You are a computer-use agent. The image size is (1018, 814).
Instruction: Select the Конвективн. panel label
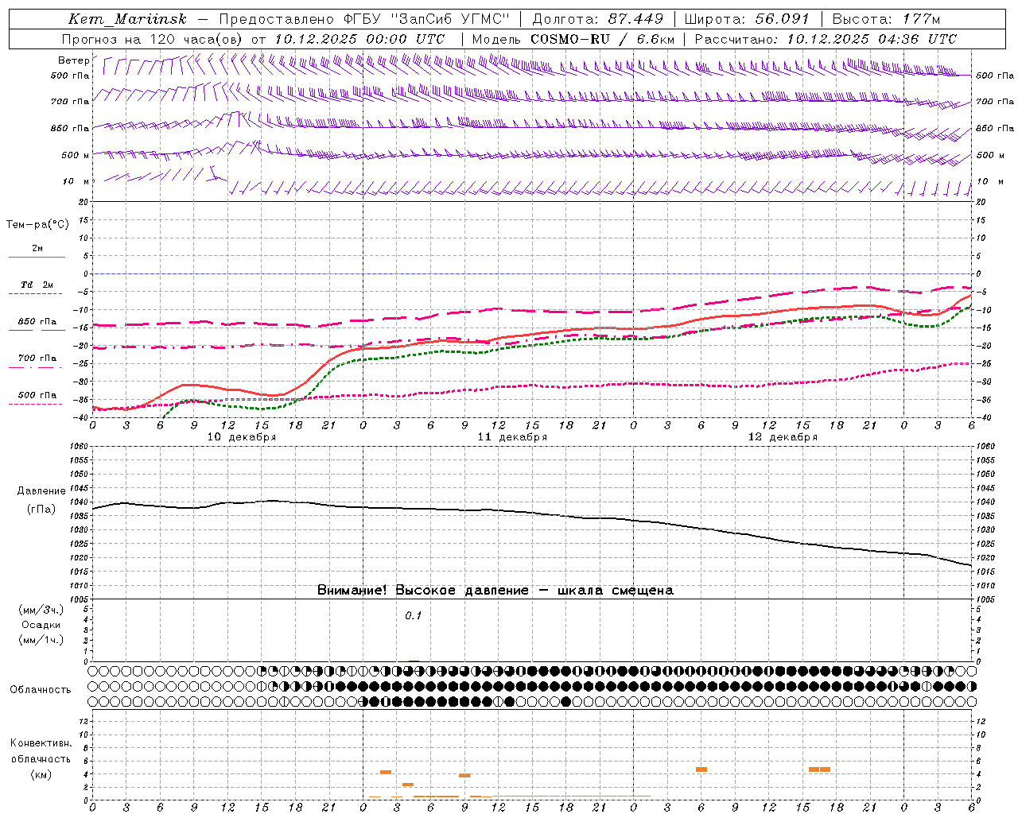pyautogui.click(x=41, y=743)
